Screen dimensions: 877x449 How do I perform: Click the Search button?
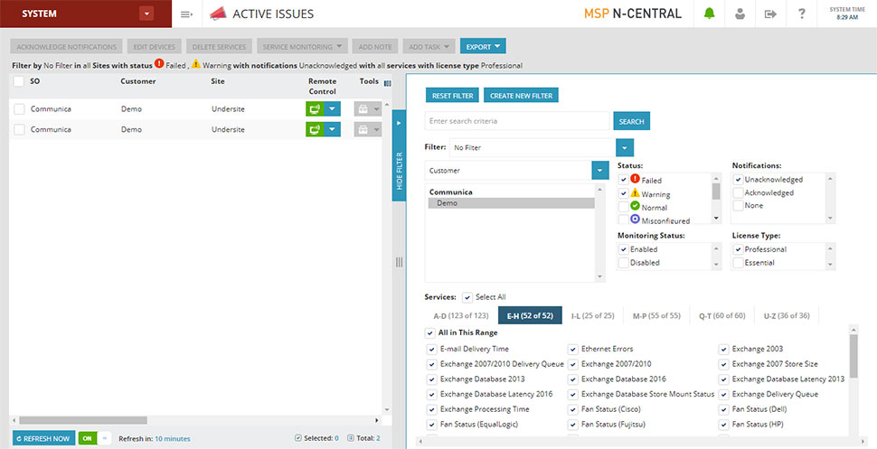(631, 121)
